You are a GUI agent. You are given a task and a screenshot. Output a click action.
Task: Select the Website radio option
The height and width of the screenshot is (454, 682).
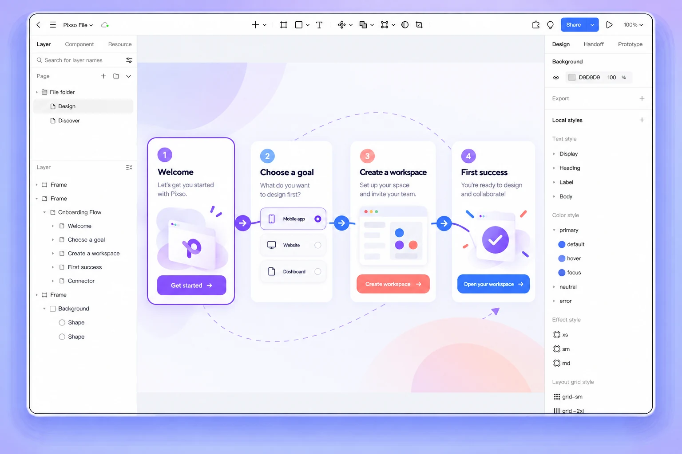(318, 245)
